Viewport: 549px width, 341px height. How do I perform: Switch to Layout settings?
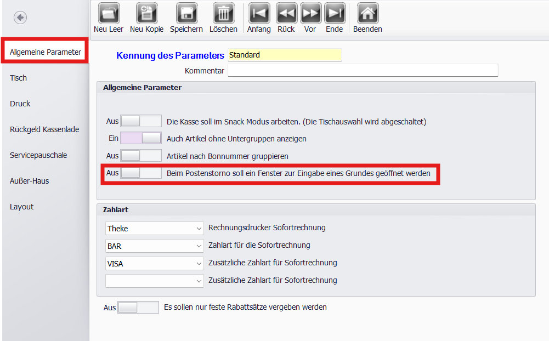pyautogui.click(x=22, y=207)
